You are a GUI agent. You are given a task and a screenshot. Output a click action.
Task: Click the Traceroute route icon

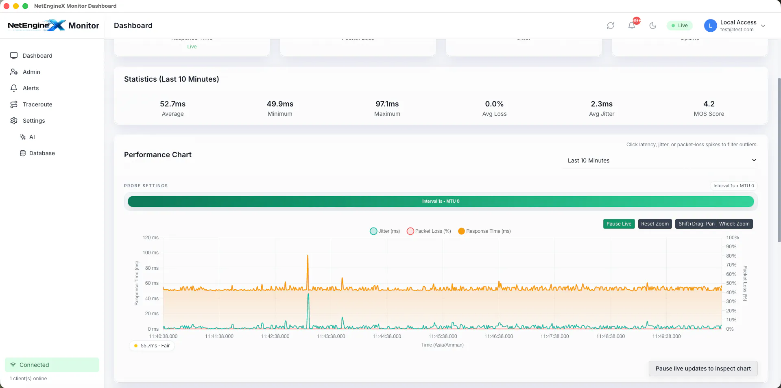coord(14,104)
